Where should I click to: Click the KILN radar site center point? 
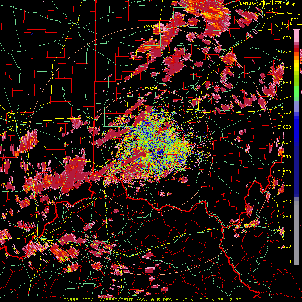pos(151,151)
